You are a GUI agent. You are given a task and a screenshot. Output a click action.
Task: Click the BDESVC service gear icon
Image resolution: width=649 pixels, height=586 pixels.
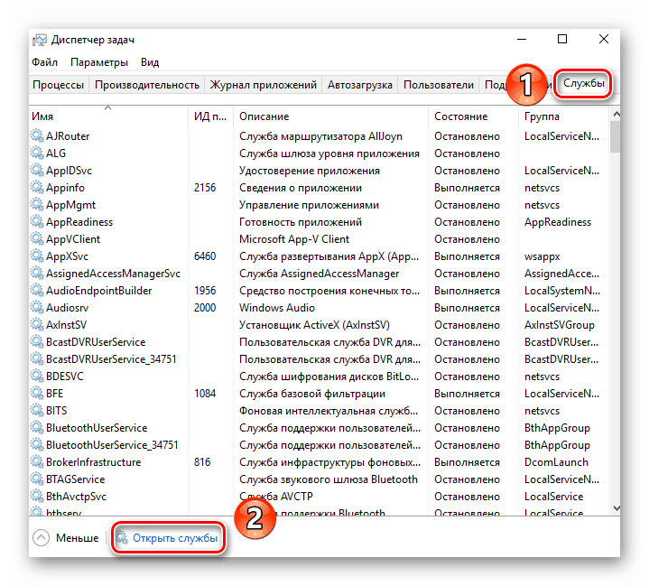[x=37, y=376]
